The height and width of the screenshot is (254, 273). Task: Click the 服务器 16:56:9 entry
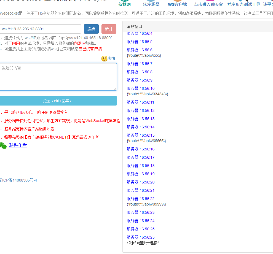[x=140, y=80]
